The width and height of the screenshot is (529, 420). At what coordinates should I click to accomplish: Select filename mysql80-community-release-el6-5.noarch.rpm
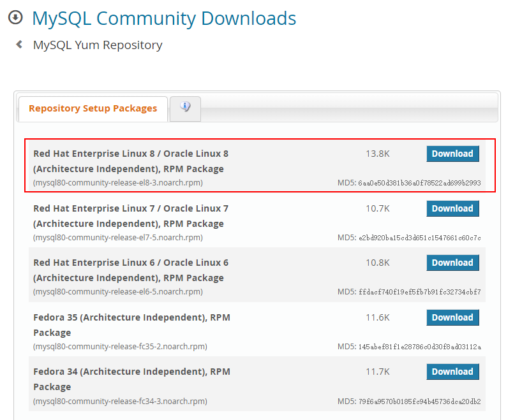click(118, 291)
